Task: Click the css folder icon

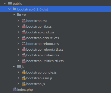Action: click(19, 15)
